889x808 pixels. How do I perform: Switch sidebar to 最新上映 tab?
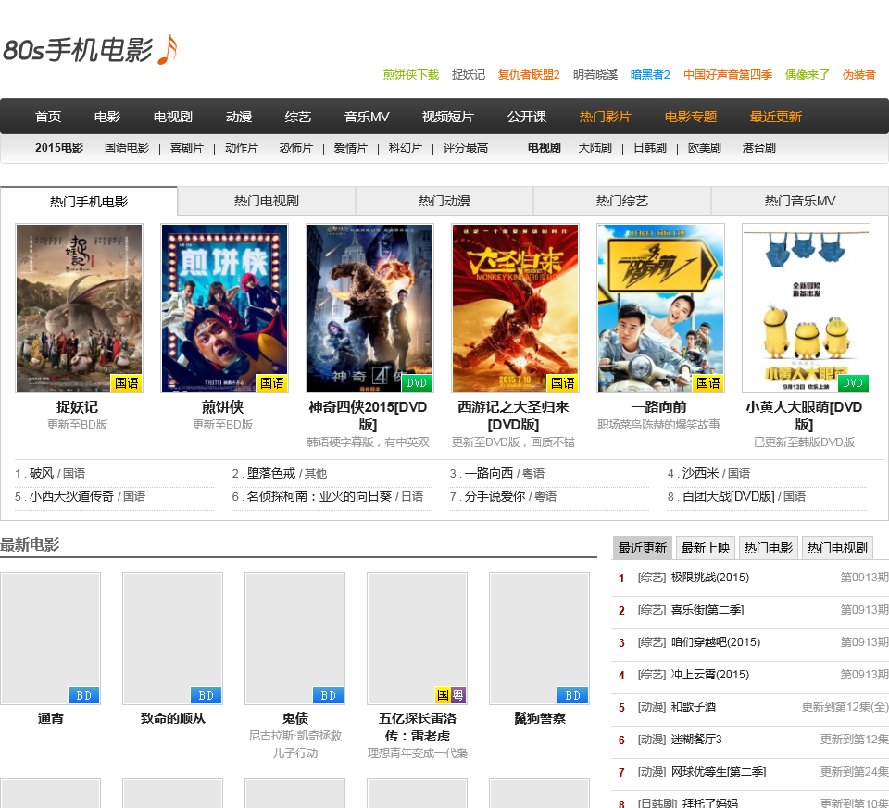706,548
